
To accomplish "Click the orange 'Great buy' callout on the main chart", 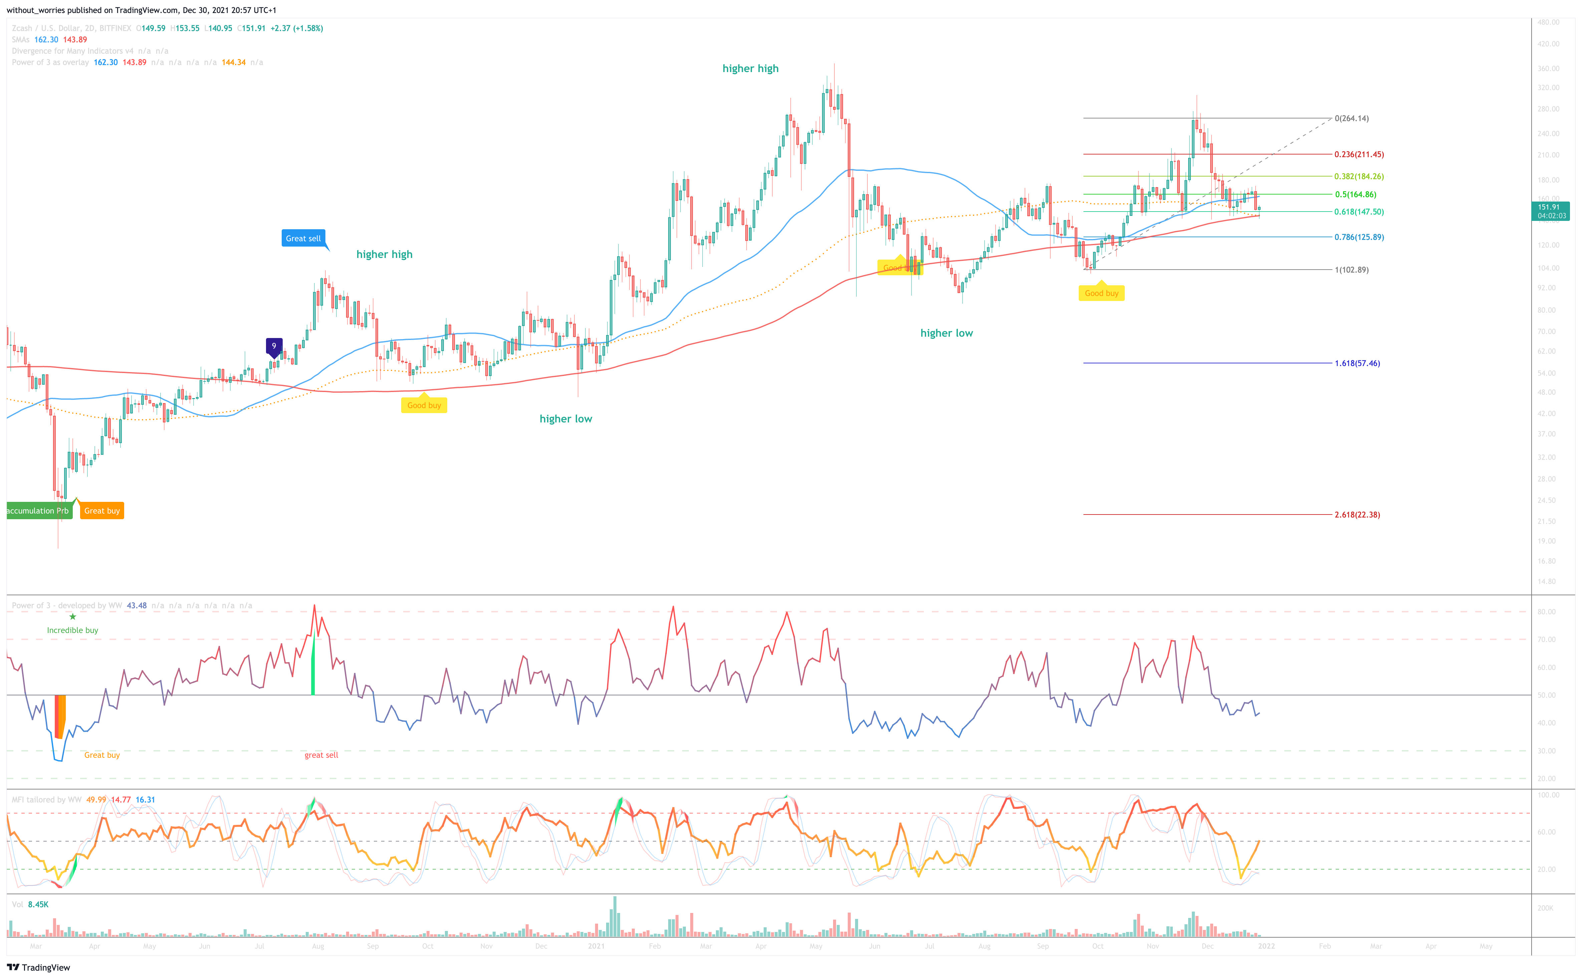I will tap(102, 511).
